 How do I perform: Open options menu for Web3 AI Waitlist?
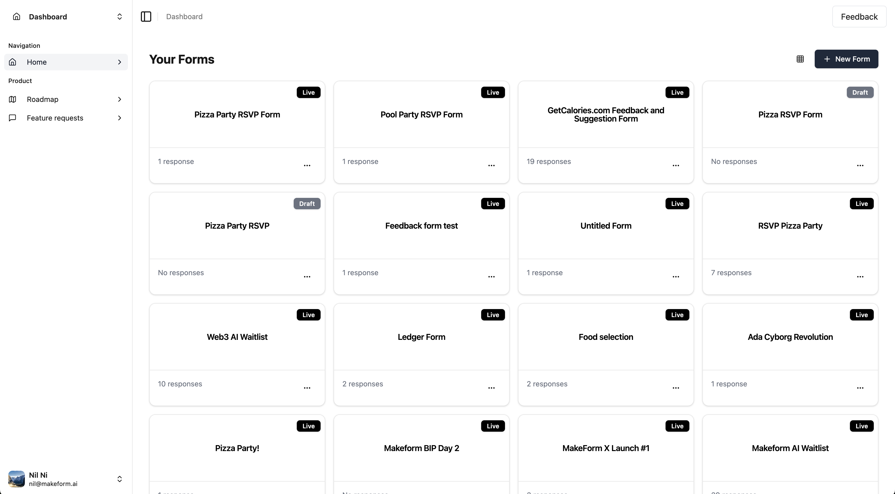(307, 388)
